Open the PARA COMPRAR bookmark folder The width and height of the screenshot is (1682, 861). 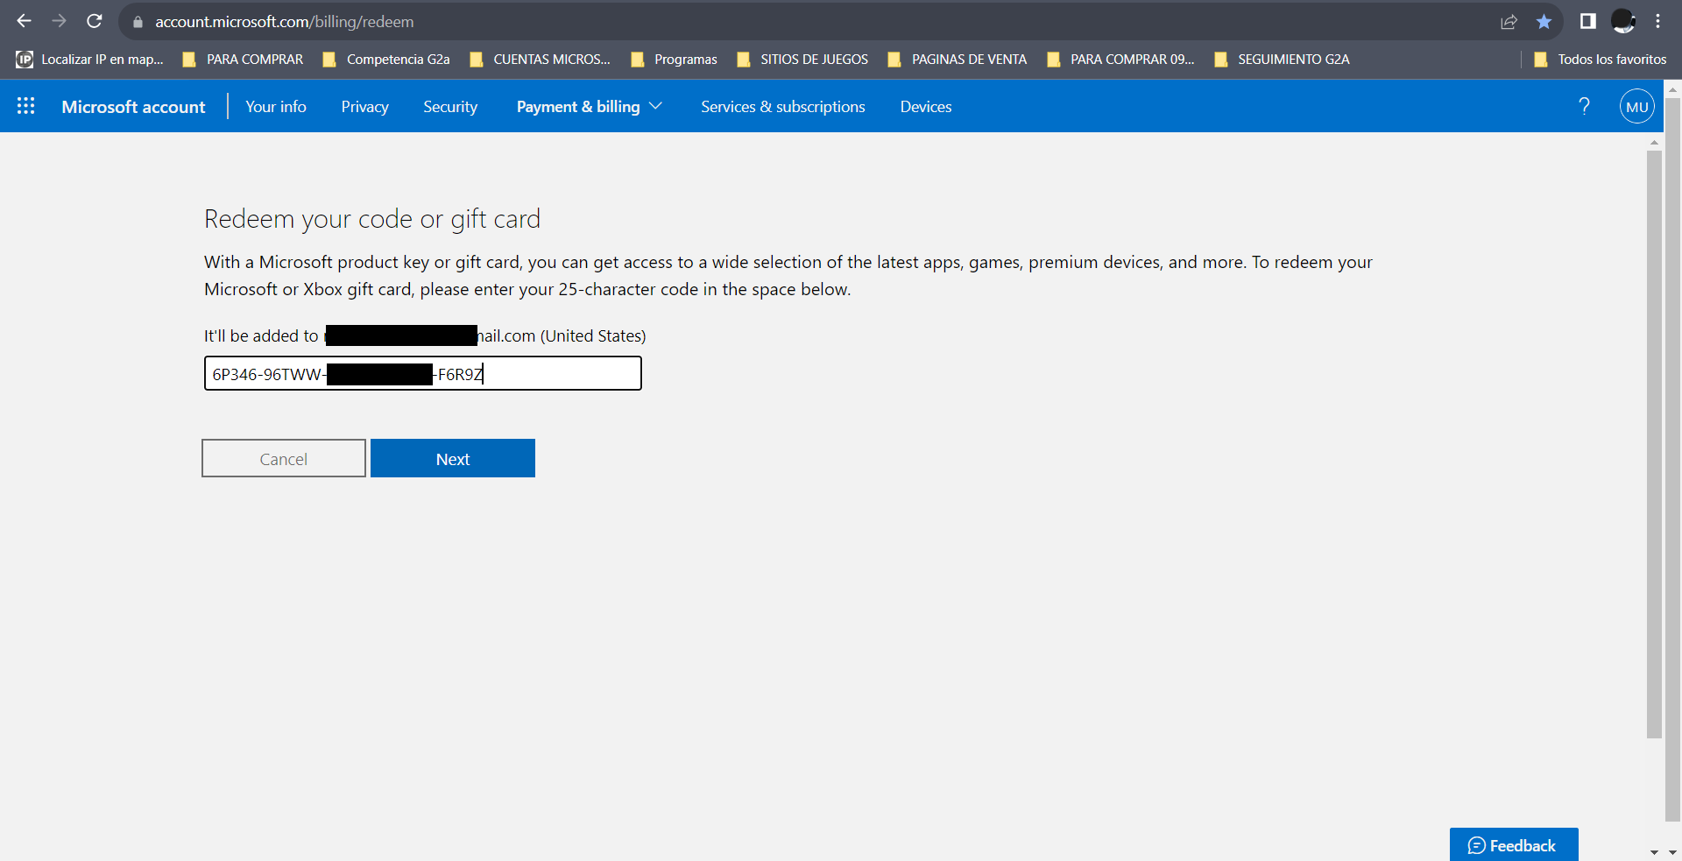tap(244, 60)
